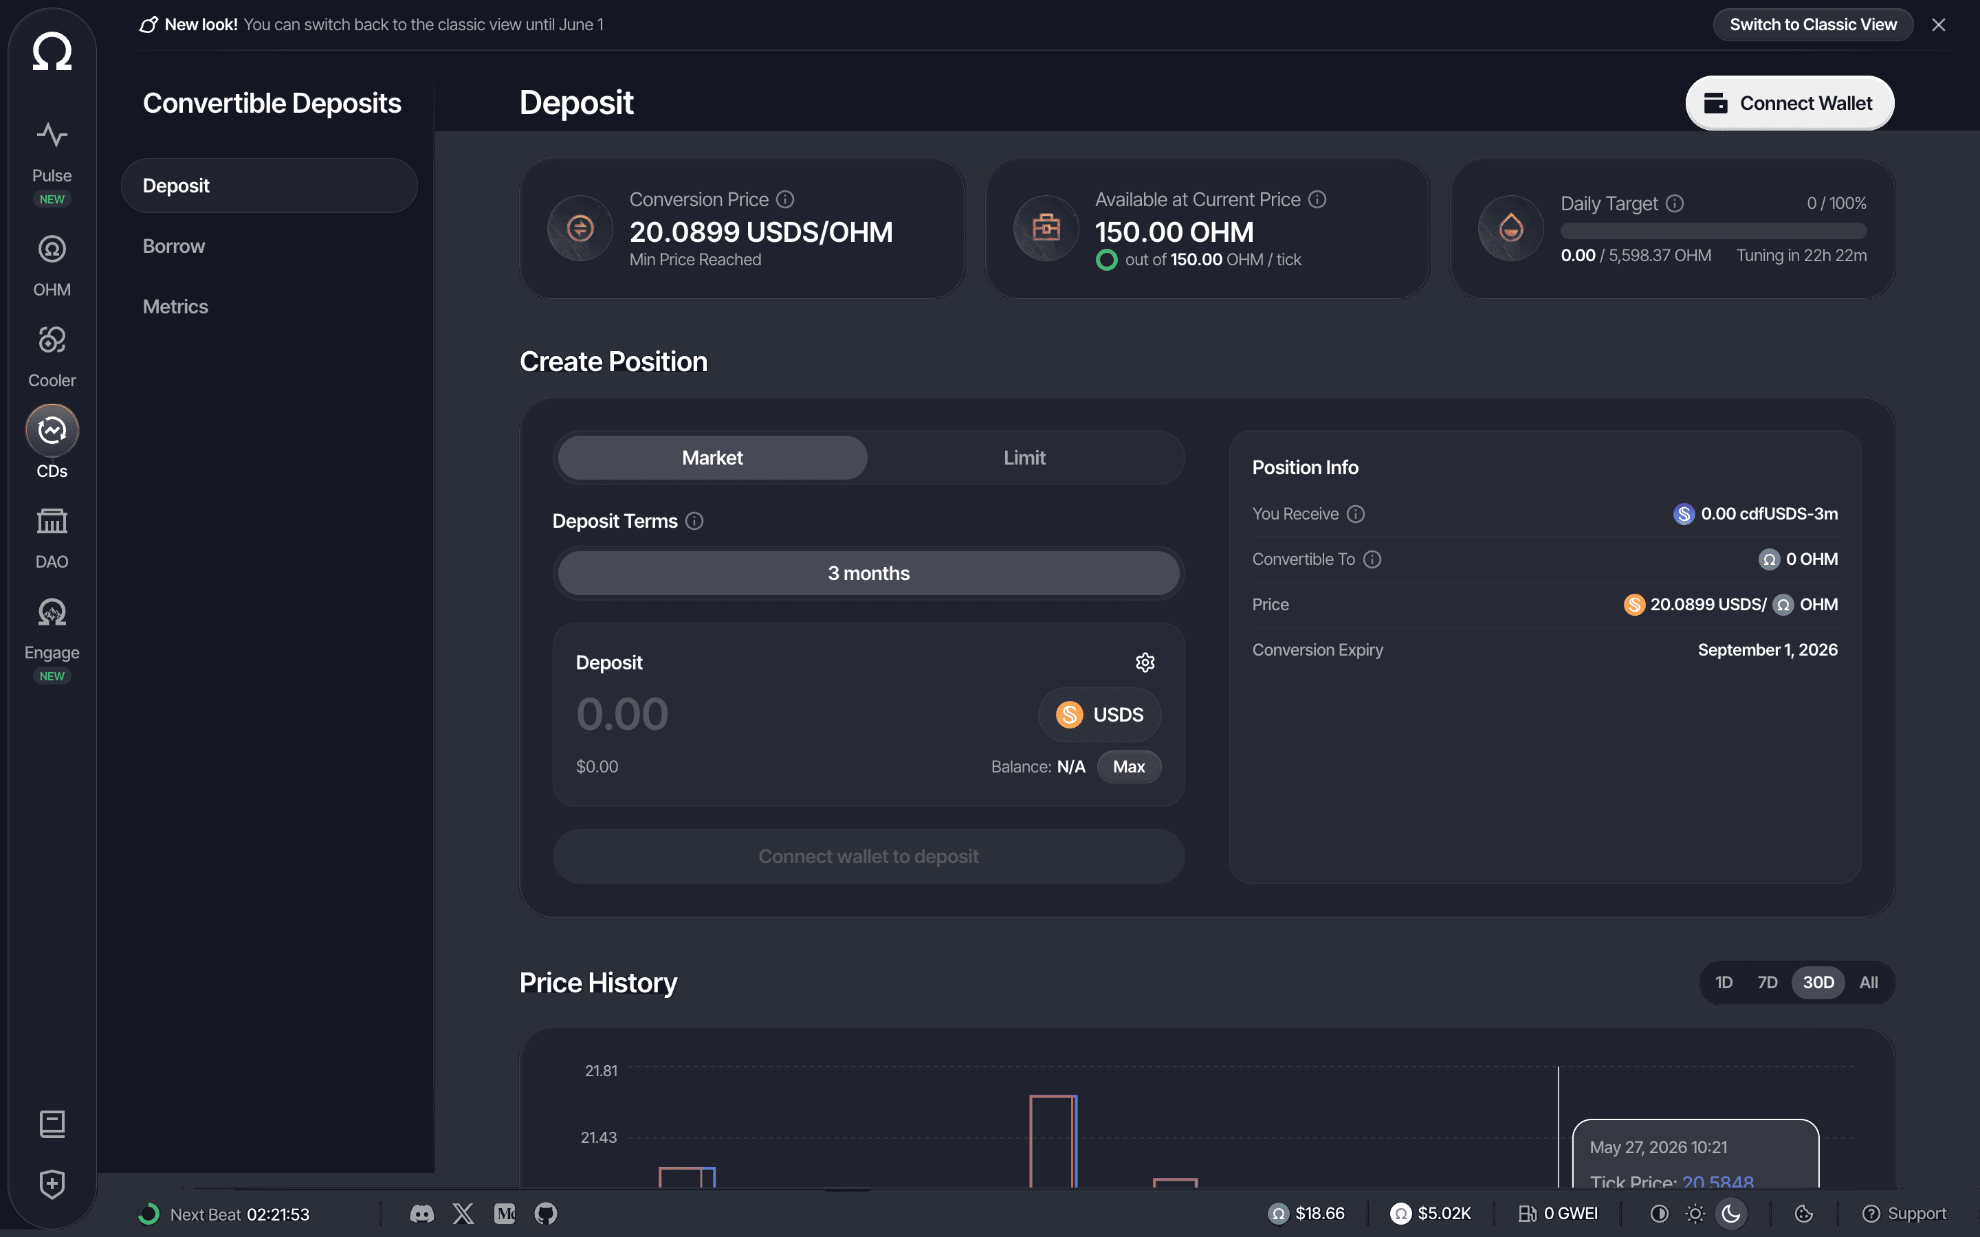Image resolution: width=1980 pixels, height=1237 pixels.
Task: Switch to dark theme moon icon
Action: coord(1731,1213)
